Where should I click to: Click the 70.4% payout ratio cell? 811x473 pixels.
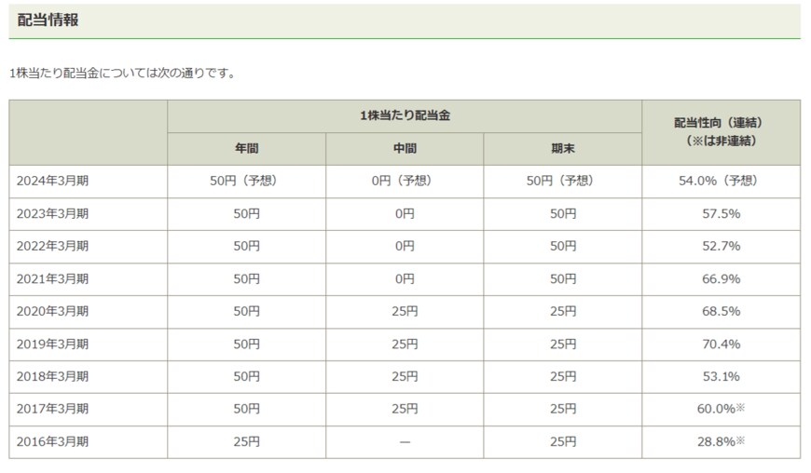click(721, 345)
